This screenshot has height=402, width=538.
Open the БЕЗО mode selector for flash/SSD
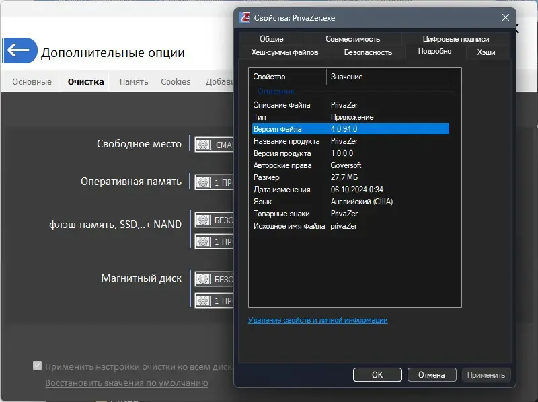coord(224,220)
